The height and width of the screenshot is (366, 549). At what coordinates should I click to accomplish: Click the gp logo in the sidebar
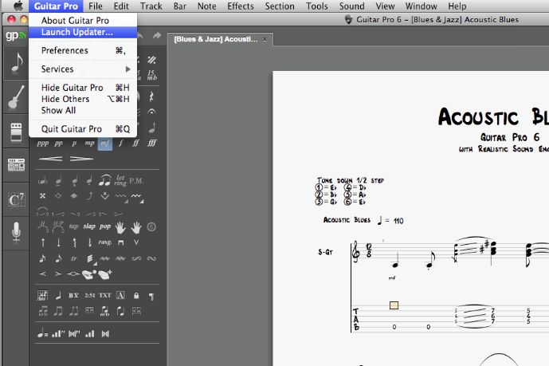point(15,35)
